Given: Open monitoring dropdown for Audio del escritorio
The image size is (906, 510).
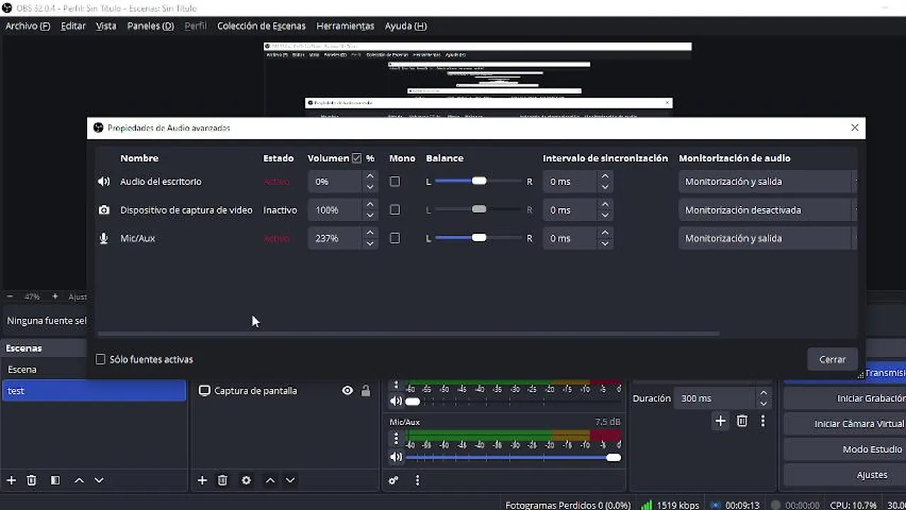Looking at the screenshot, I should [x=767, y=181].
